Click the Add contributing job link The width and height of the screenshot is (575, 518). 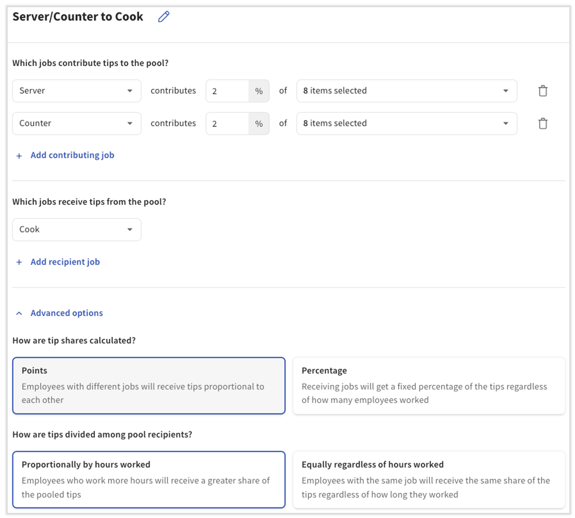tap(72, 155)
